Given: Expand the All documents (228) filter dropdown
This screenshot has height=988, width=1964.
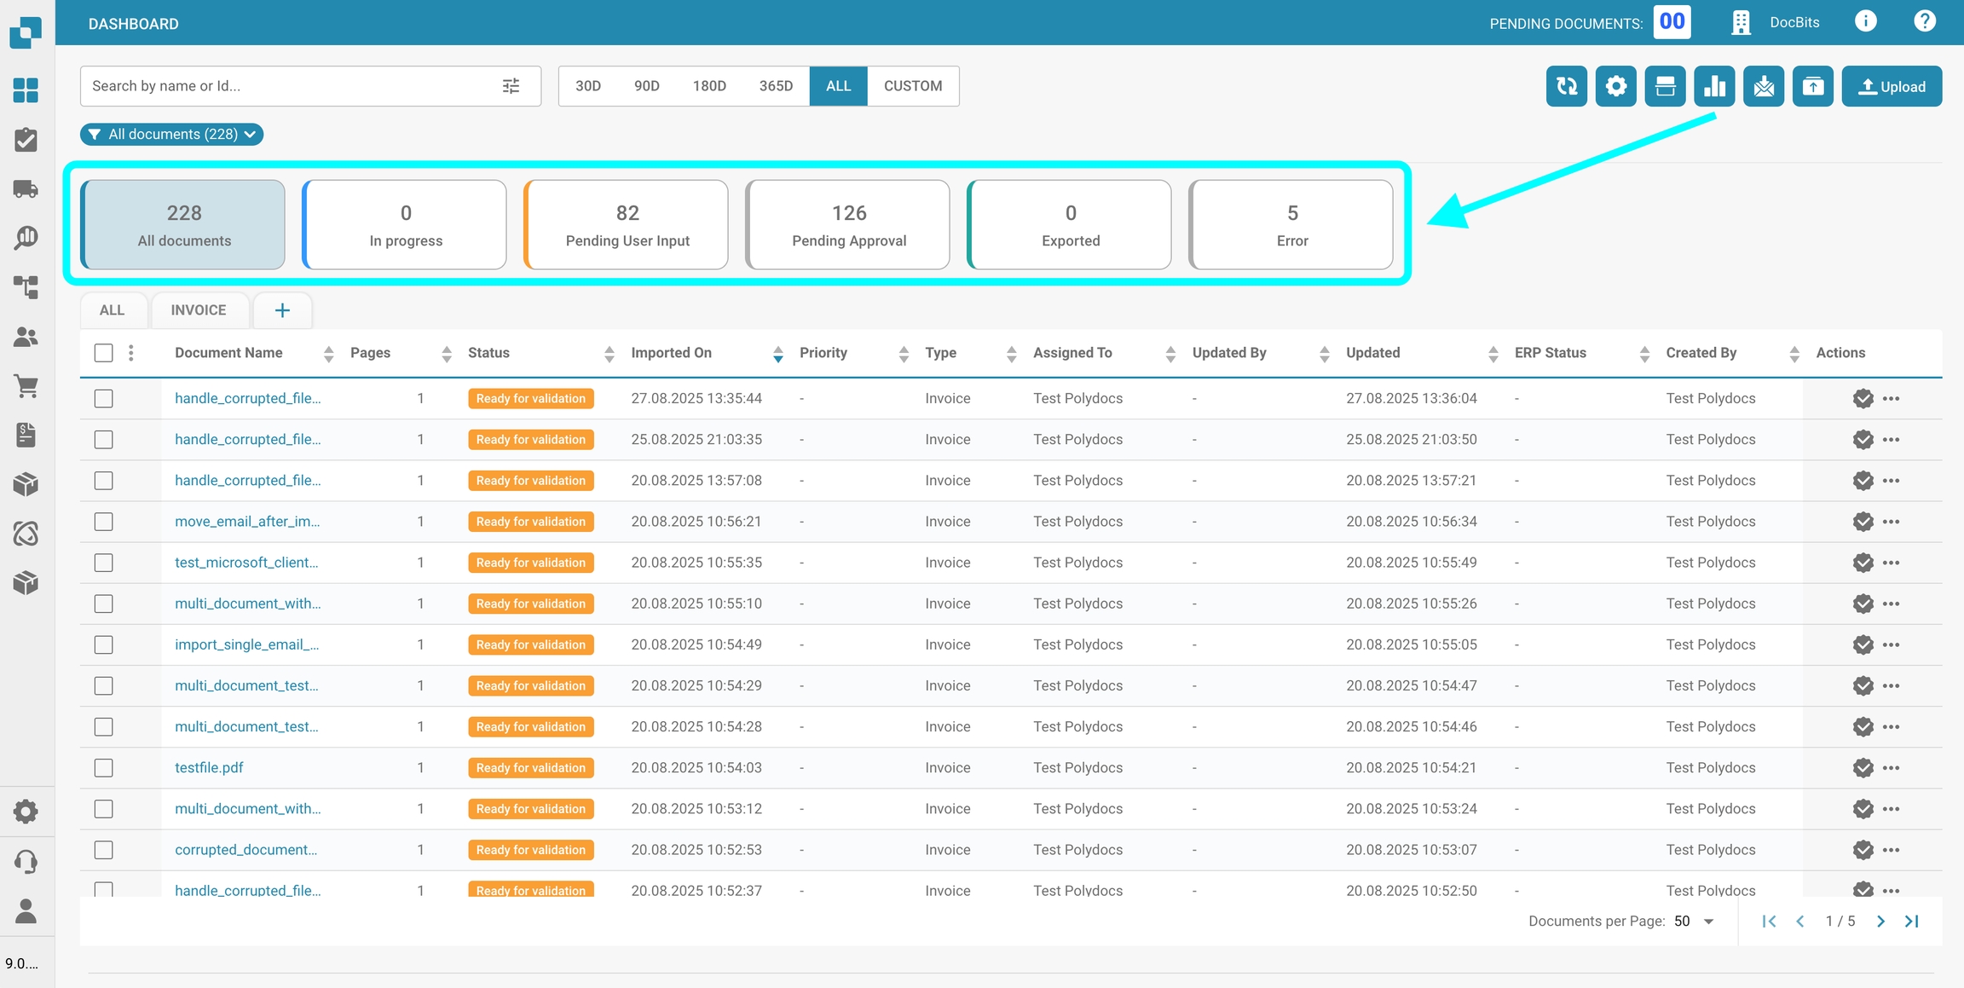Looking at the screenshot, I should click(171, 135).
